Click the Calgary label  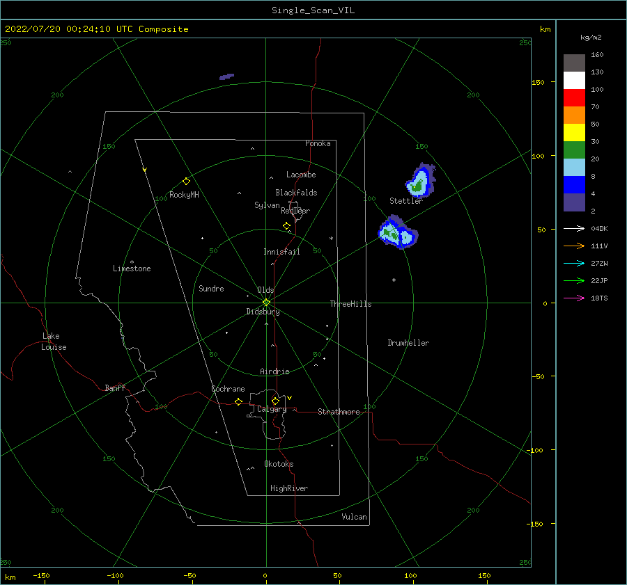(x=272, y=409)
